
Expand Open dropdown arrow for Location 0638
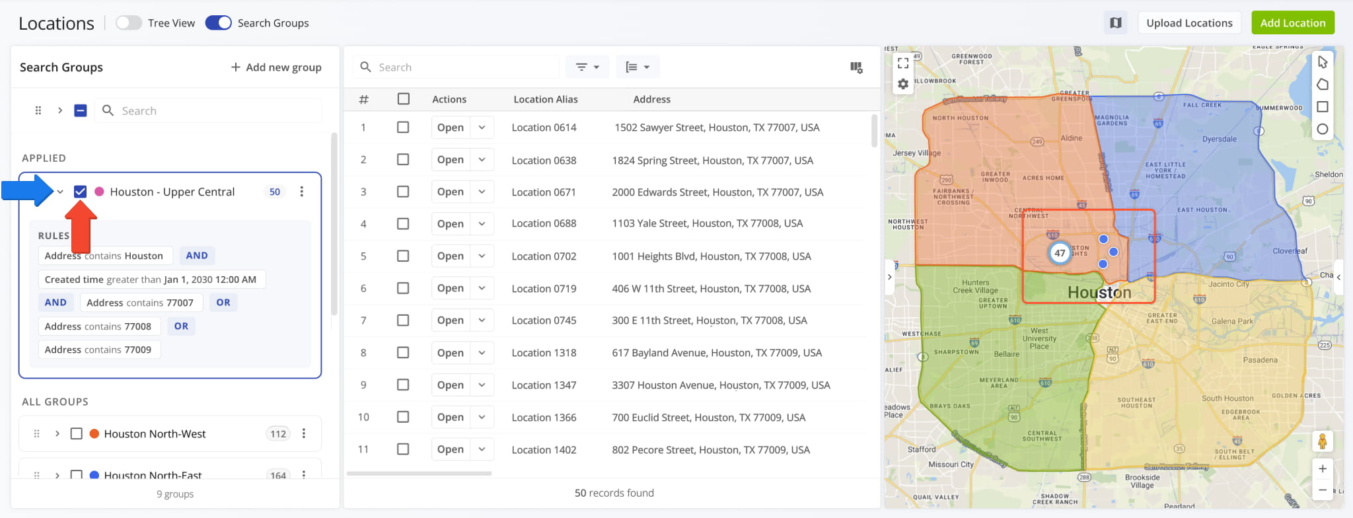coord(482,160)
